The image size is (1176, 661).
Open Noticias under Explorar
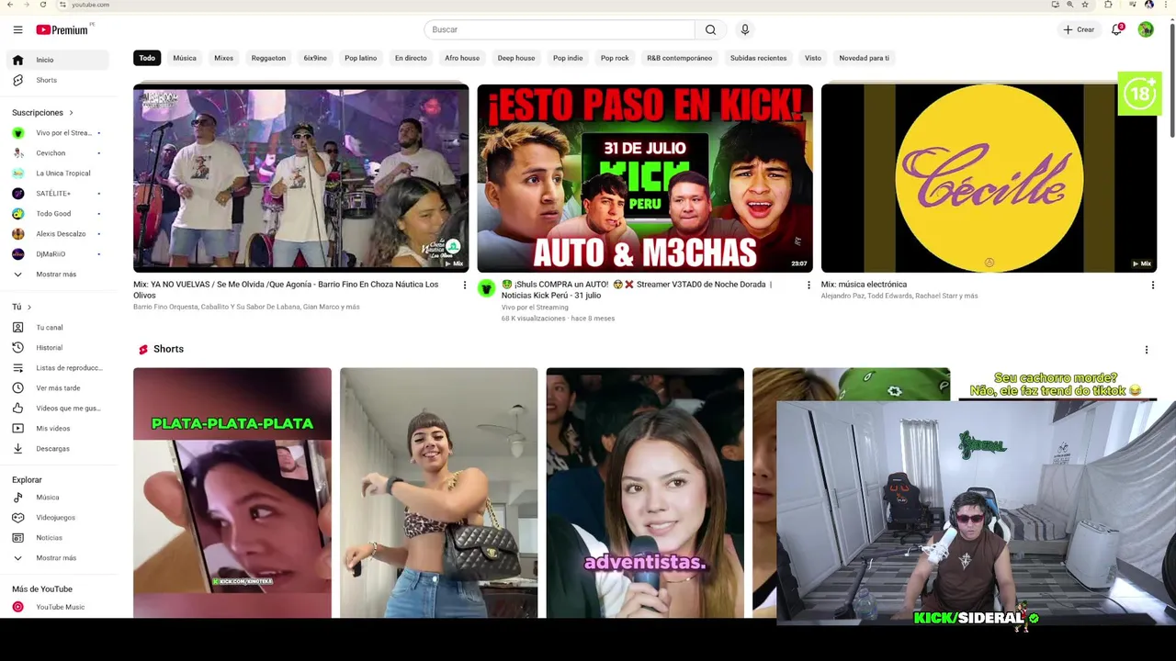(57, 537)
